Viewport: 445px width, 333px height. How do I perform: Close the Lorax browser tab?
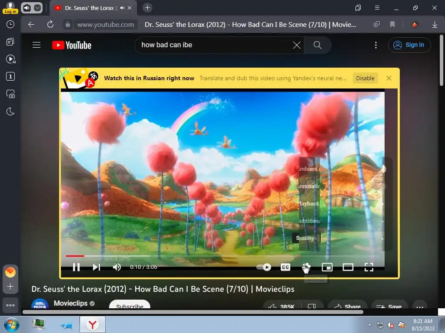point(130,8)
